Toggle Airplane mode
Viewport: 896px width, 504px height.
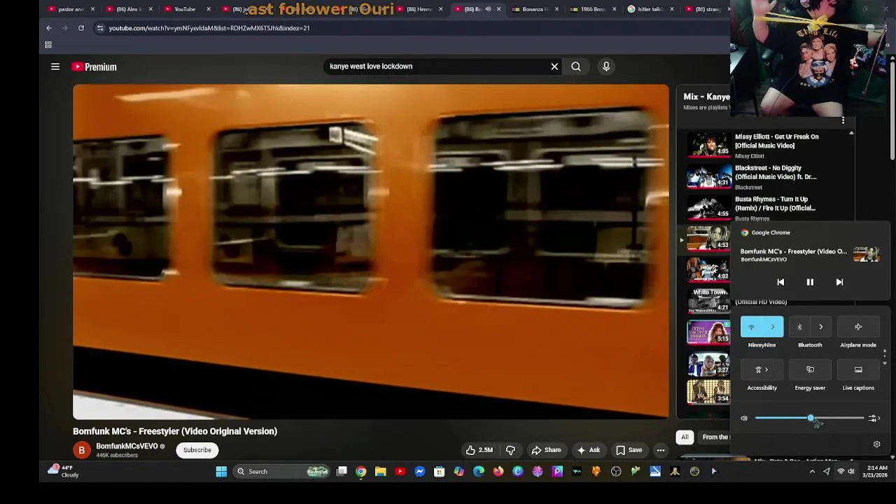pos(858,327)
